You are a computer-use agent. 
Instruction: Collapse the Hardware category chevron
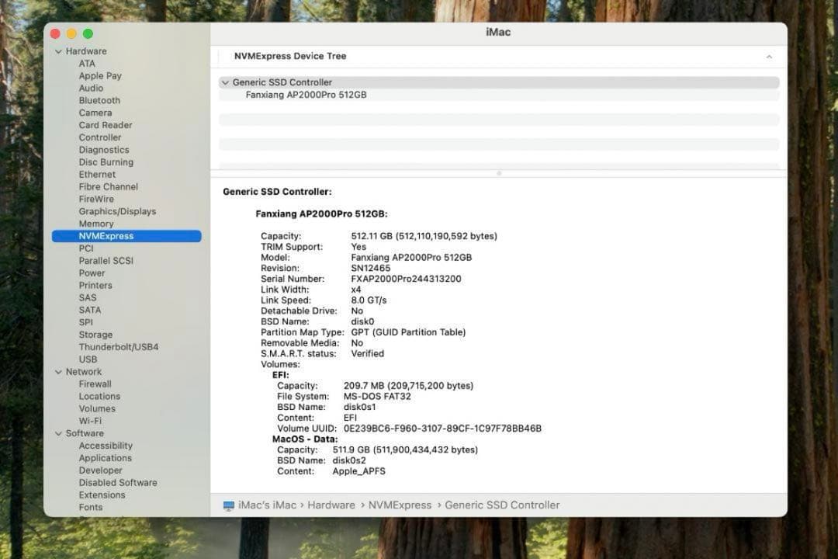coord(58,50)
